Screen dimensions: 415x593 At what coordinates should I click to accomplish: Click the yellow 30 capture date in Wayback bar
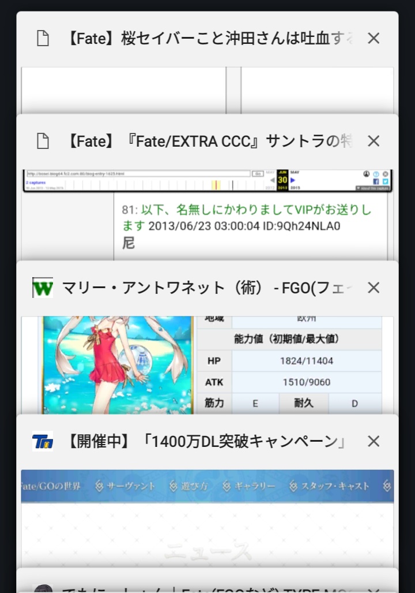point(282,180)
